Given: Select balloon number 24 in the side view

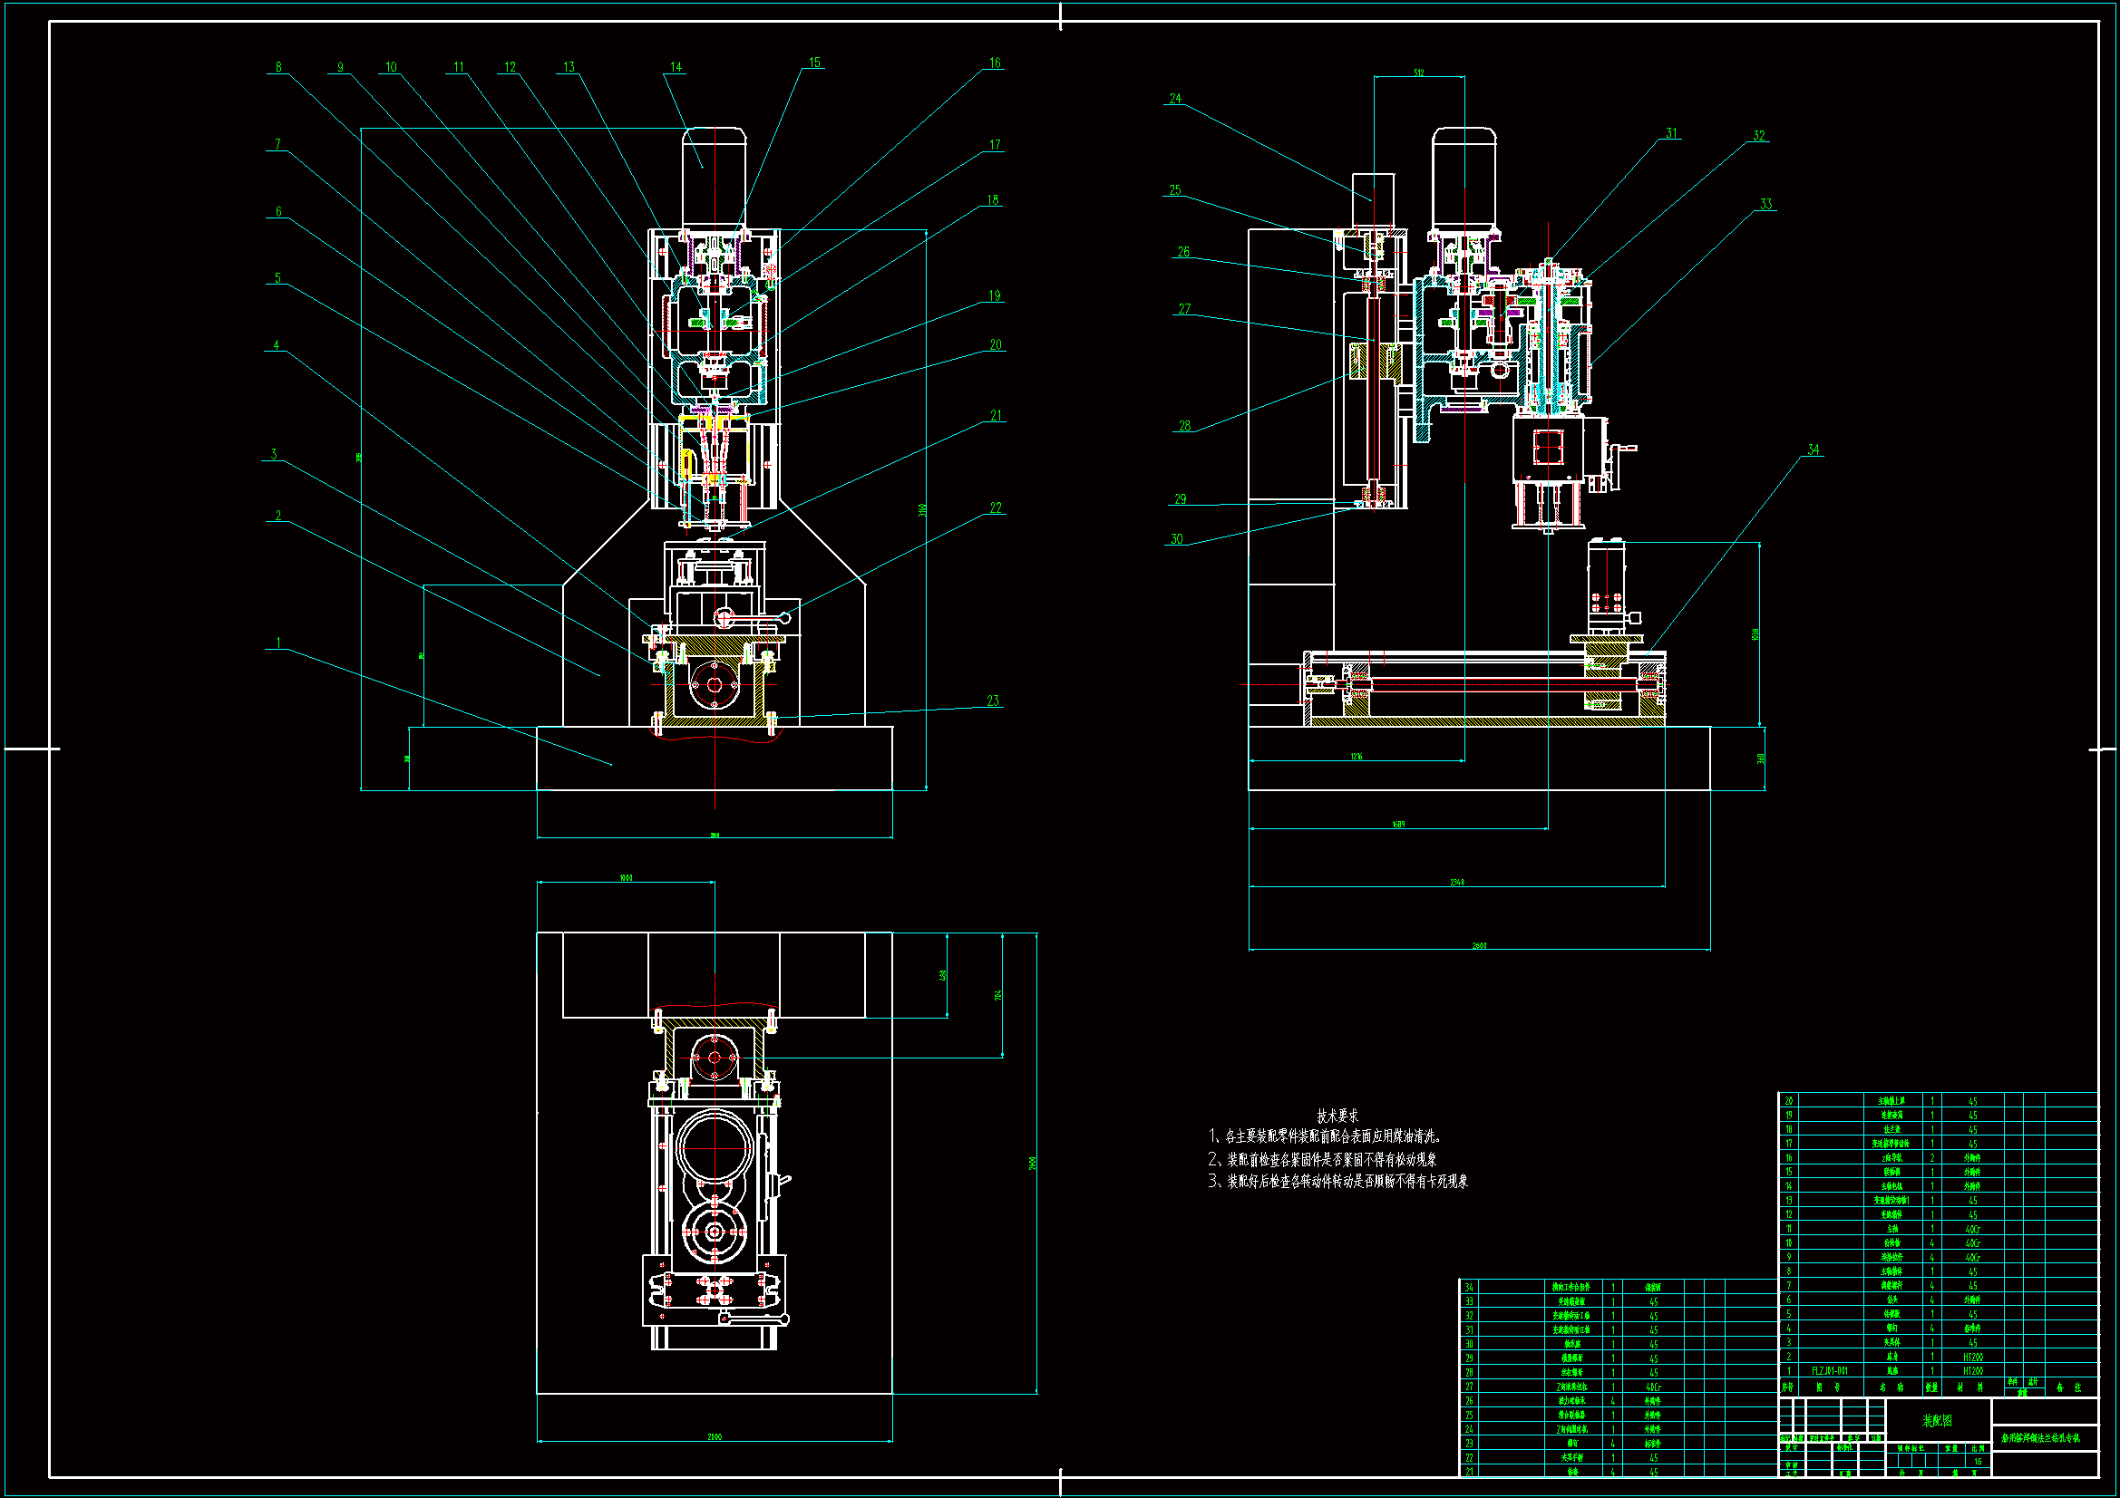Looking at the screenshot, I should tap(1174, 99).
